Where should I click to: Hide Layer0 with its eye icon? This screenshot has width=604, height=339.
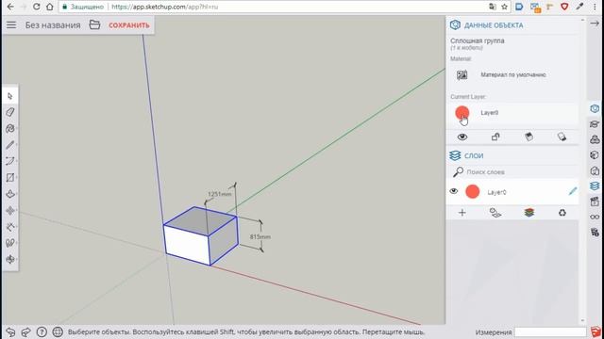click(x=454, y=191)
